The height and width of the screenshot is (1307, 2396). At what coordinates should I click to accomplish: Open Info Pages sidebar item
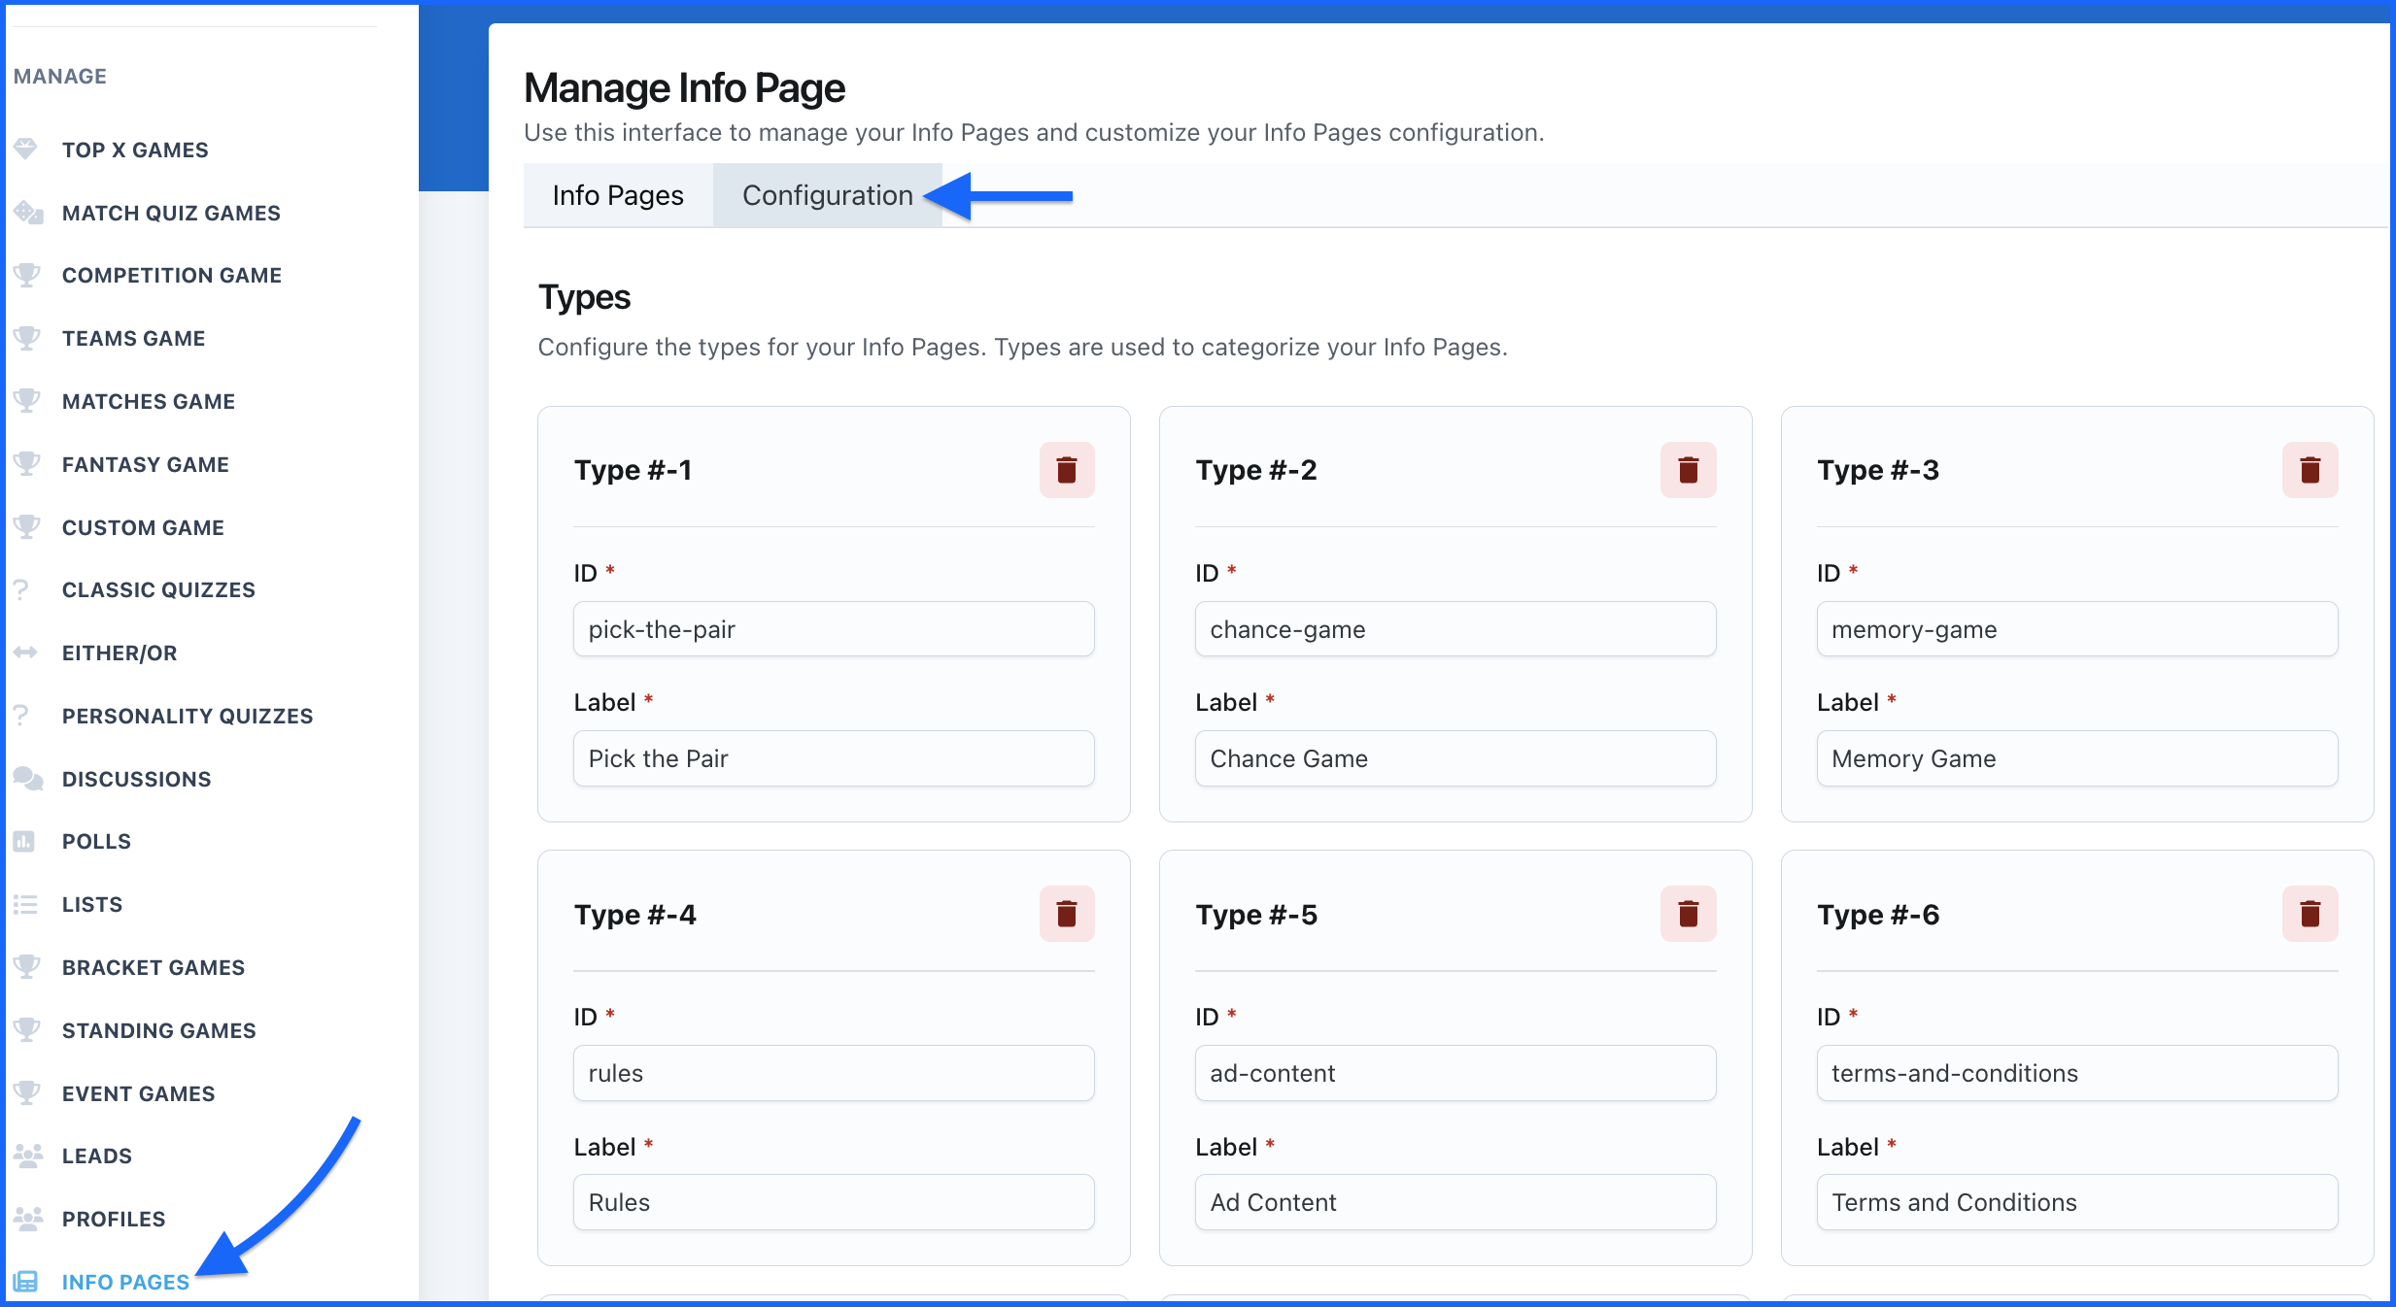coord(125,1282)
